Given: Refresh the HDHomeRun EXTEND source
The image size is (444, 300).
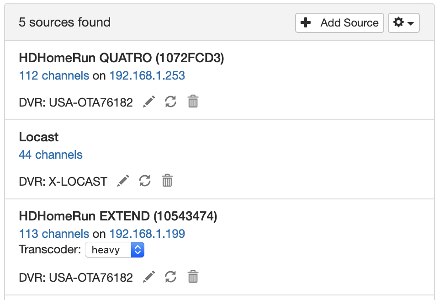Looking at the screenshot, I should (171, 277).
